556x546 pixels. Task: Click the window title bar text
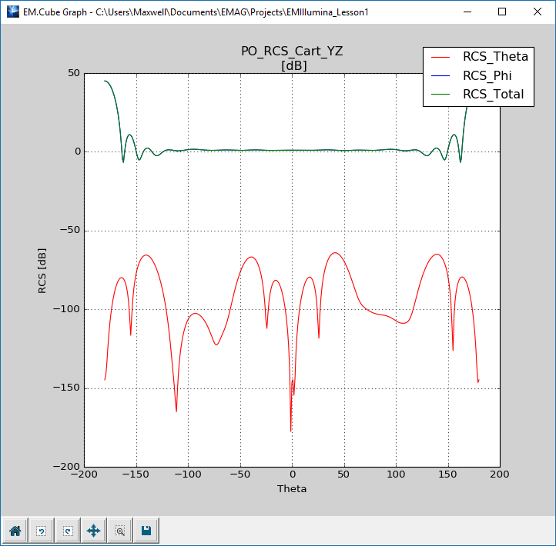point(196,12)
